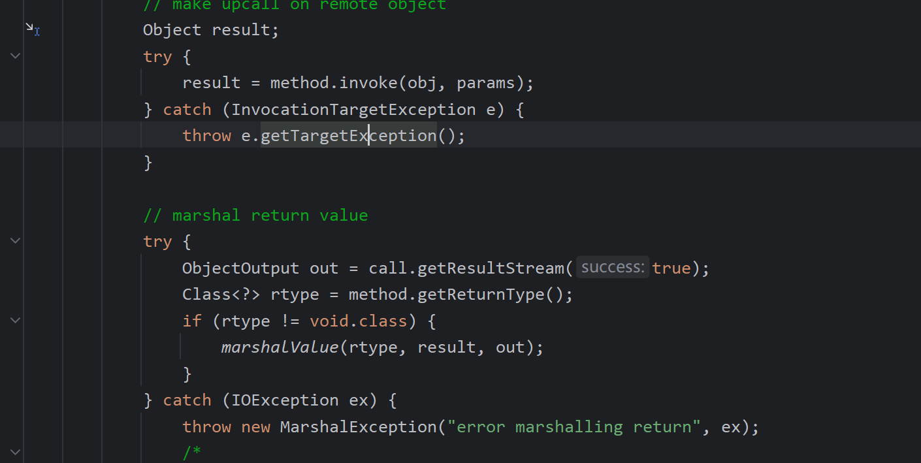
Task: Collapse the if rtype block fold arrow
Action: tap(15, 321)
